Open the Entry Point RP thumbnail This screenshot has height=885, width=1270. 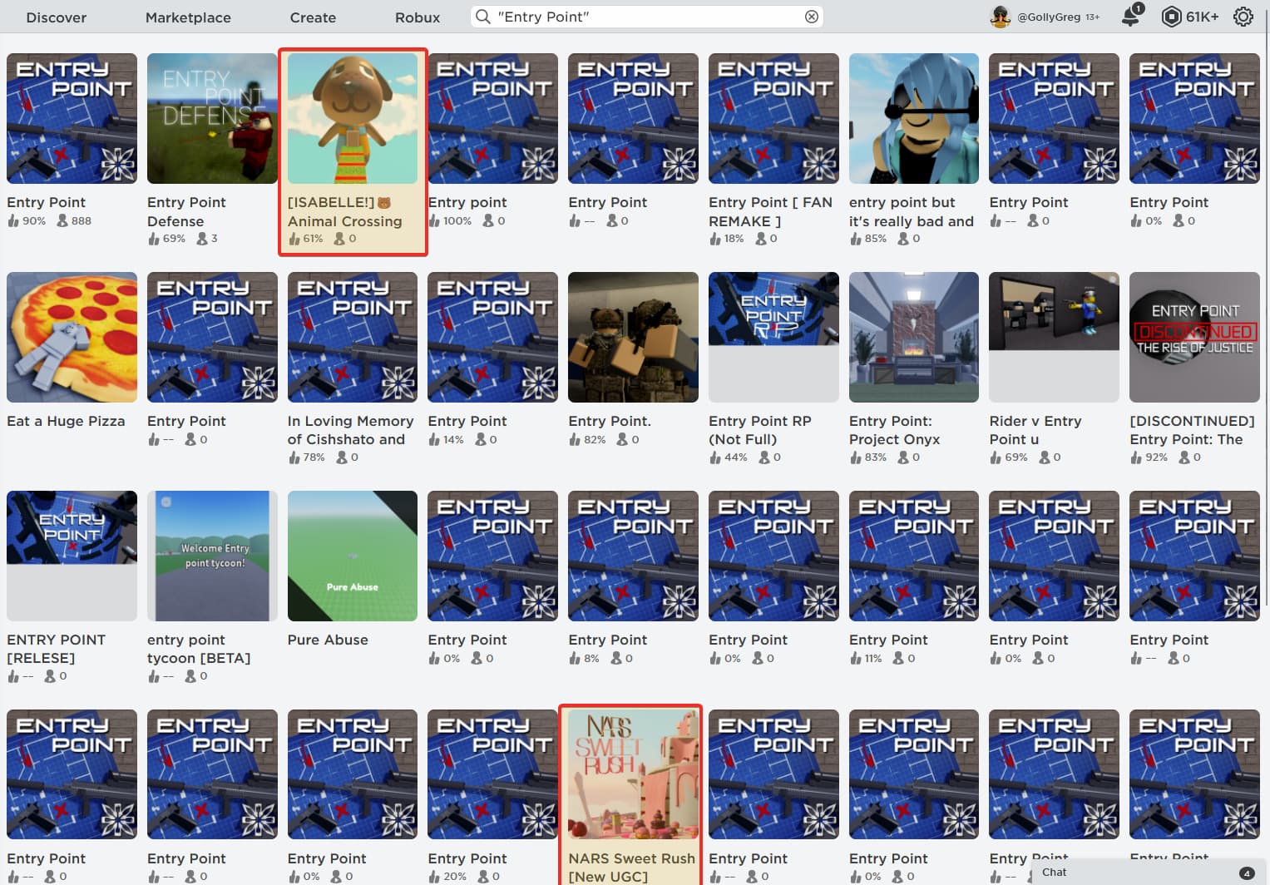[773, 337]
